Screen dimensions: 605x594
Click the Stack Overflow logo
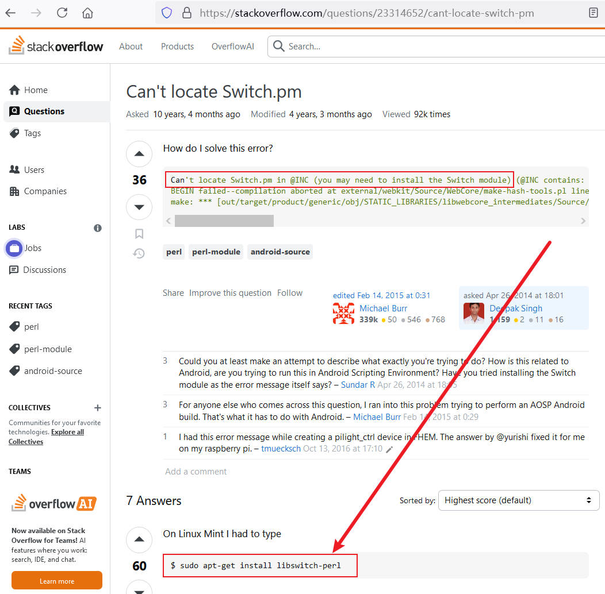click(x=56, y=47)
